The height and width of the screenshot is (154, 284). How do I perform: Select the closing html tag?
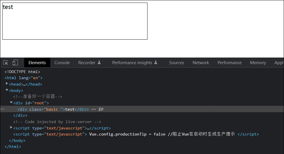point(13,146)
